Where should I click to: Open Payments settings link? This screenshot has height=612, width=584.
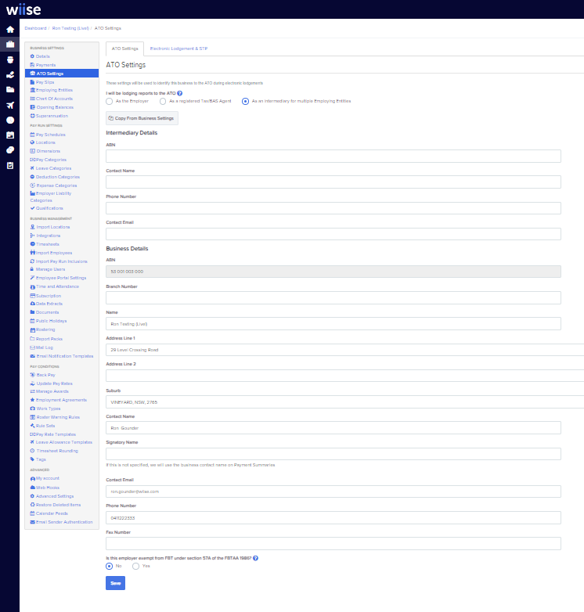[45, 65]
